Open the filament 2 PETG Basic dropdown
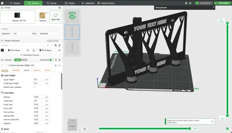Viewport: 232px width, 133px height. [47, 50]
